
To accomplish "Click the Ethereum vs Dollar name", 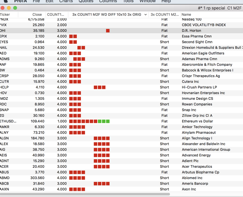I will (197, 121).
